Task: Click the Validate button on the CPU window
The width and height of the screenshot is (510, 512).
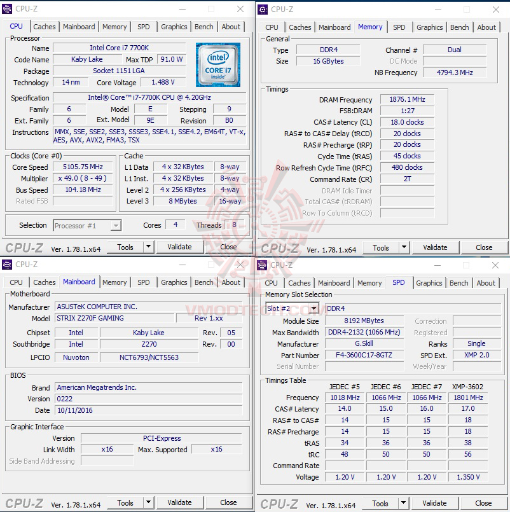Action: pos(181,247)
